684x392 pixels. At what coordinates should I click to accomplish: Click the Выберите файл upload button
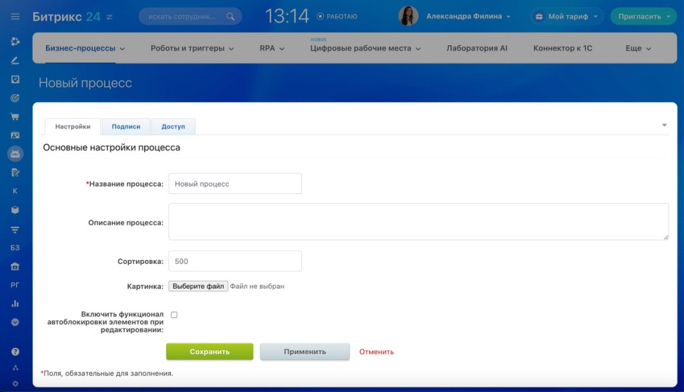click(x=198, y=286)
